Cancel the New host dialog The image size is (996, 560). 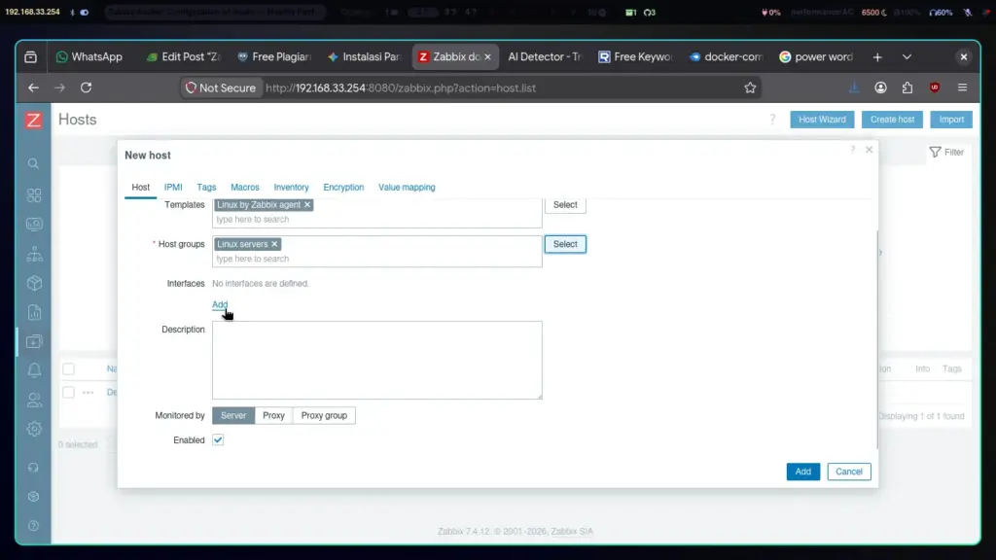point(848,472)
